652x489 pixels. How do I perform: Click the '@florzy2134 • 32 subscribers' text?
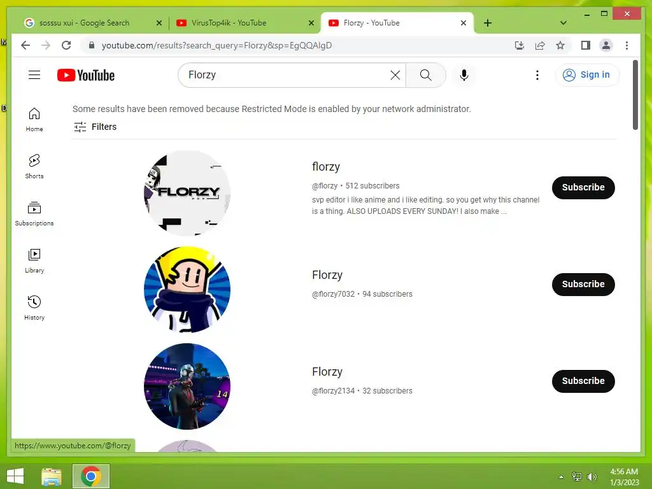[x=362, y=391]
